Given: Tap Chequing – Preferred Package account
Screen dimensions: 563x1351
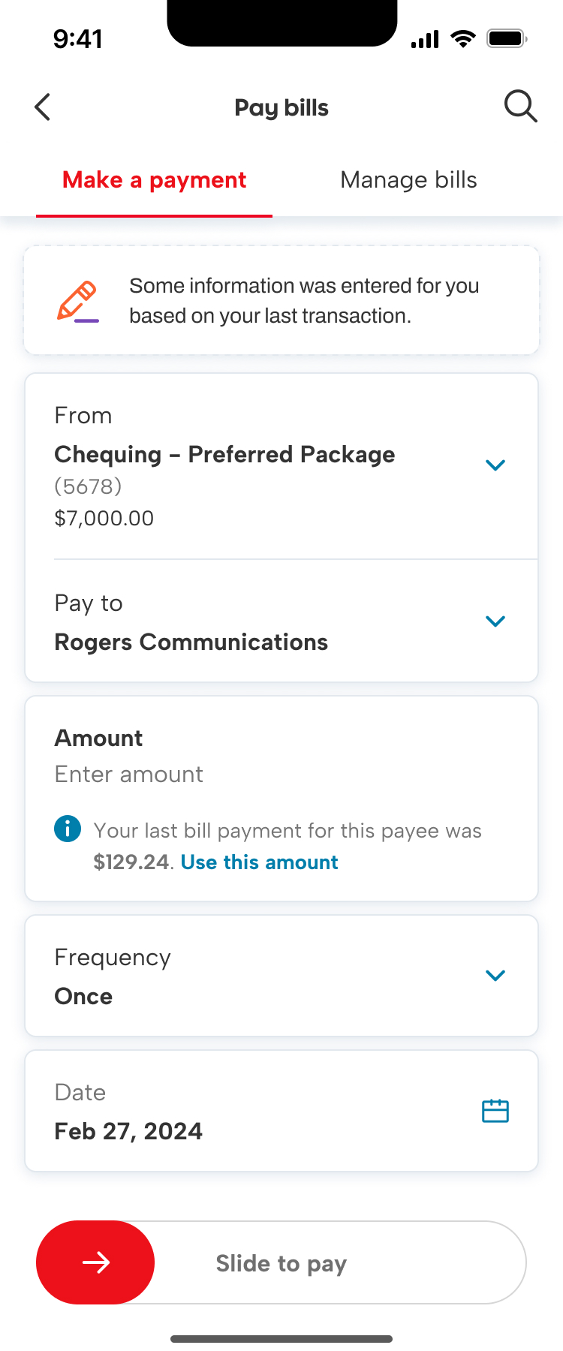Looking at the screenshot, I should coord(224,455).
